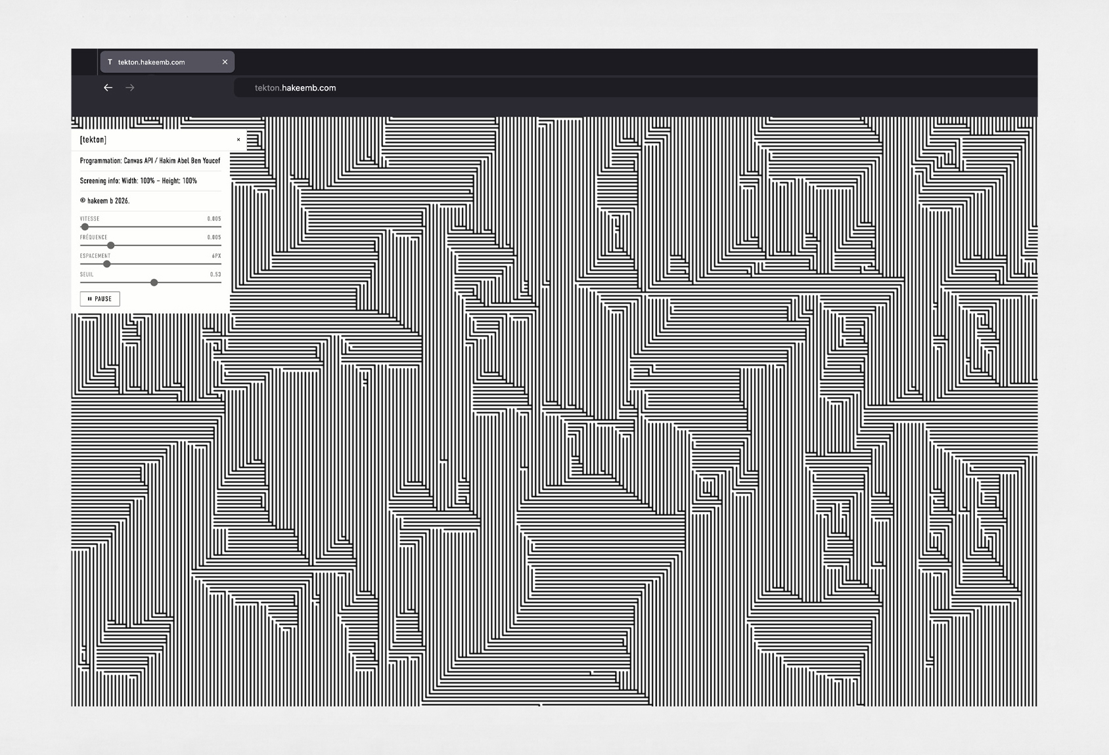Click the Programmation credit line
This screenshot has height=755, width=1109.
[x=150, y=161]
